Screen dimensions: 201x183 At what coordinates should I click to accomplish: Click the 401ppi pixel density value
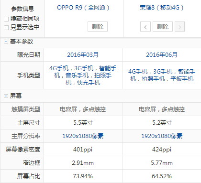coord(83,150)
